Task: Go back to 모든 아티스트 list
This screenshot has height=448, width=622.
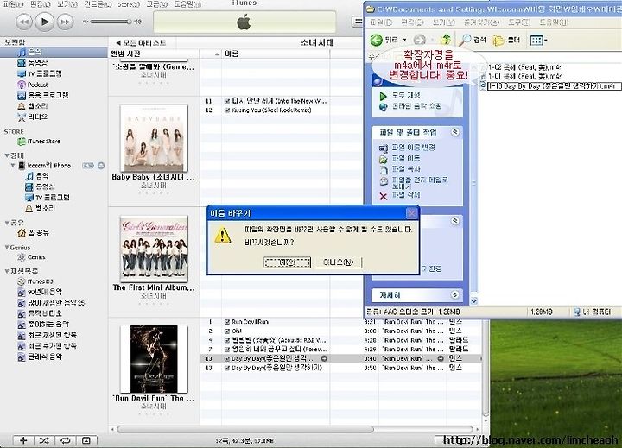Action: point(141,42)
